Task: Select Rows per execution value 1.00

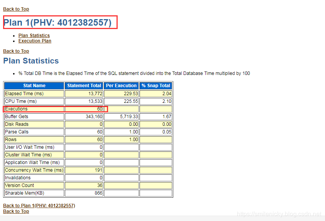Action: tap(133, 140)
